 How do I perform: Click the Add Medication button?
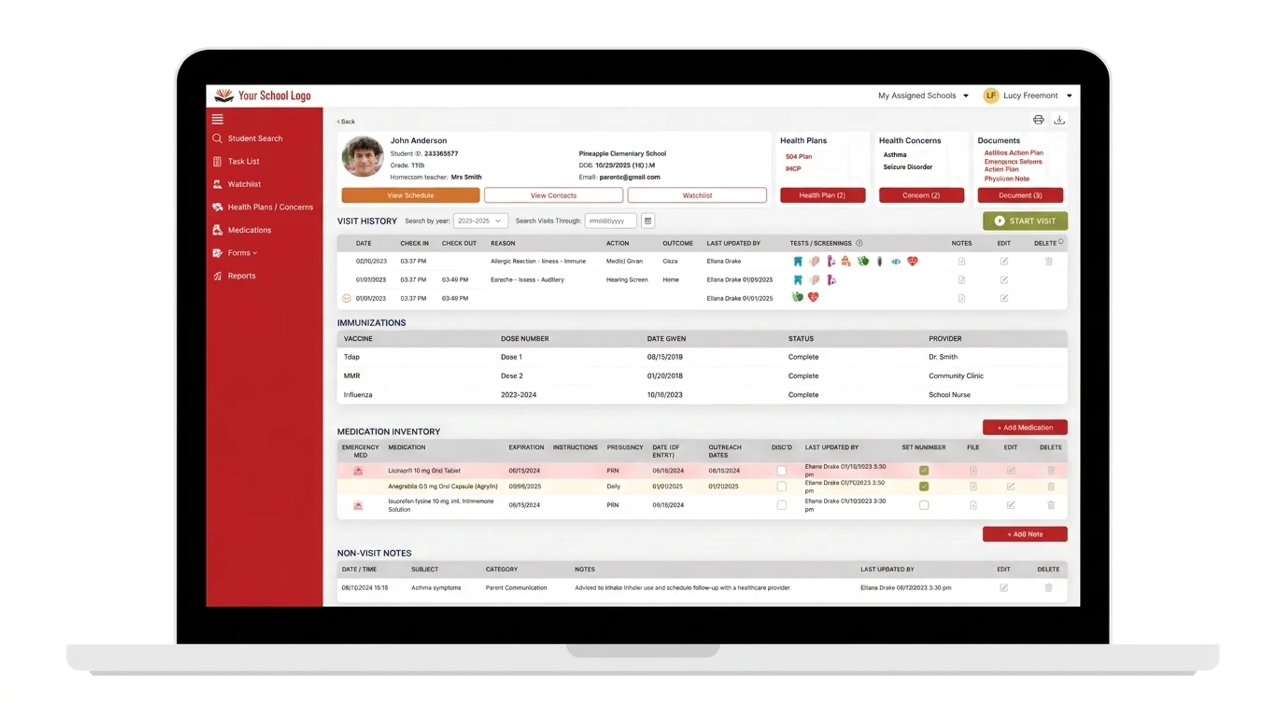(x=1024, y=427)
